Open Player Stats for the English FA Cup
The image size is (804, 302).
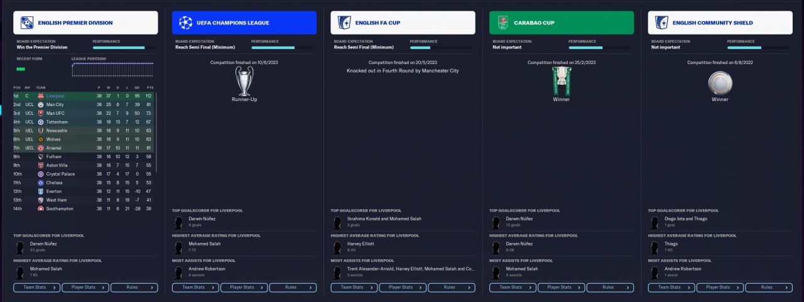click(x=403, y=288)
